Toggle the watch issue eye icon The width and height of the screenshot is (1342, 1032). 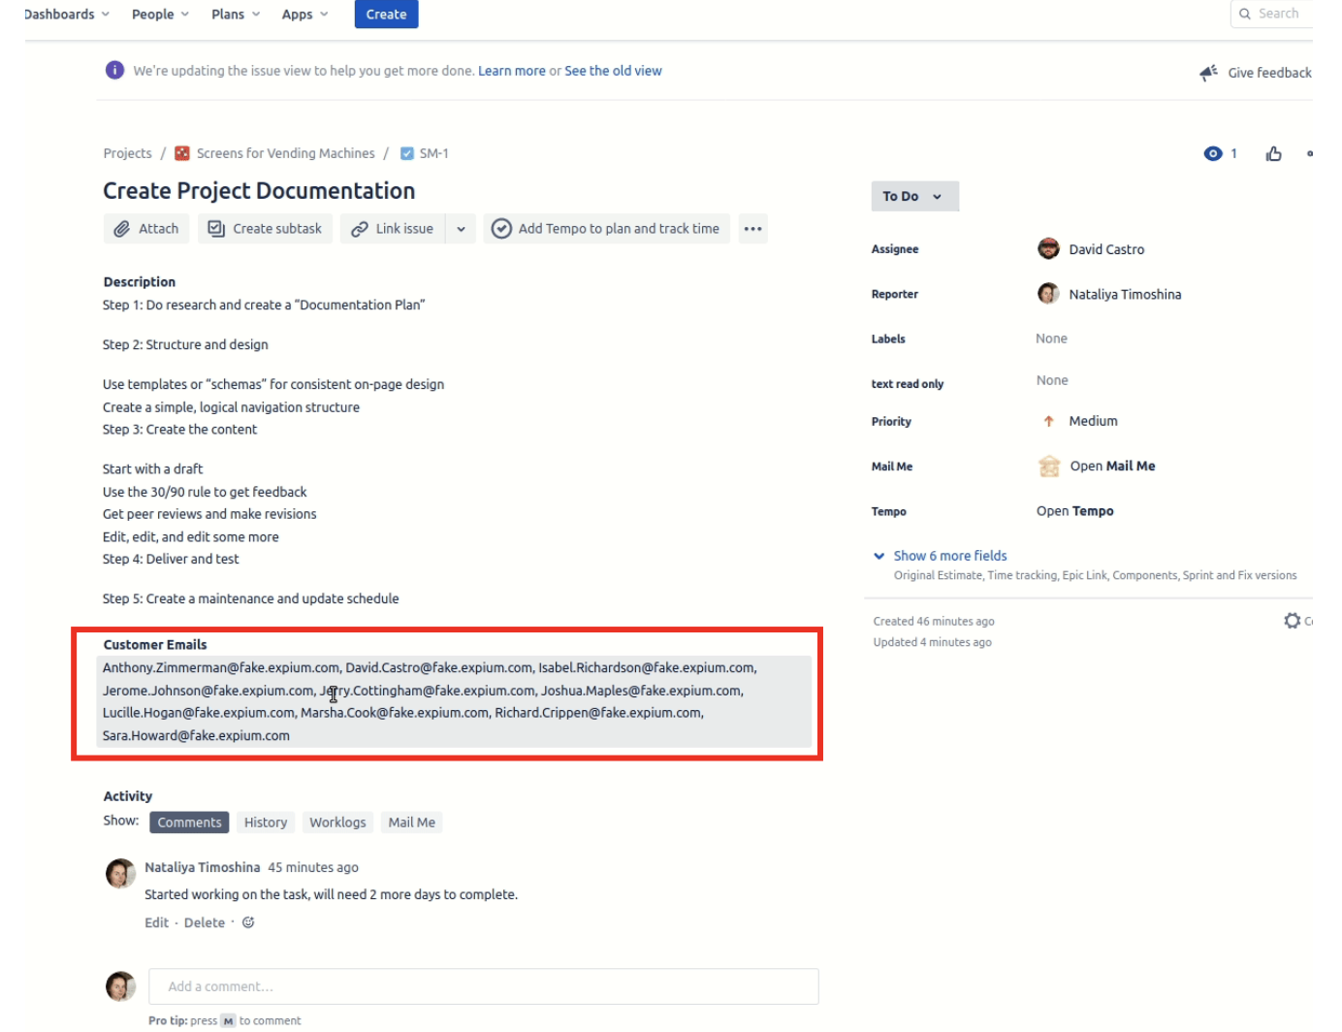click(x=1213, y=153)
